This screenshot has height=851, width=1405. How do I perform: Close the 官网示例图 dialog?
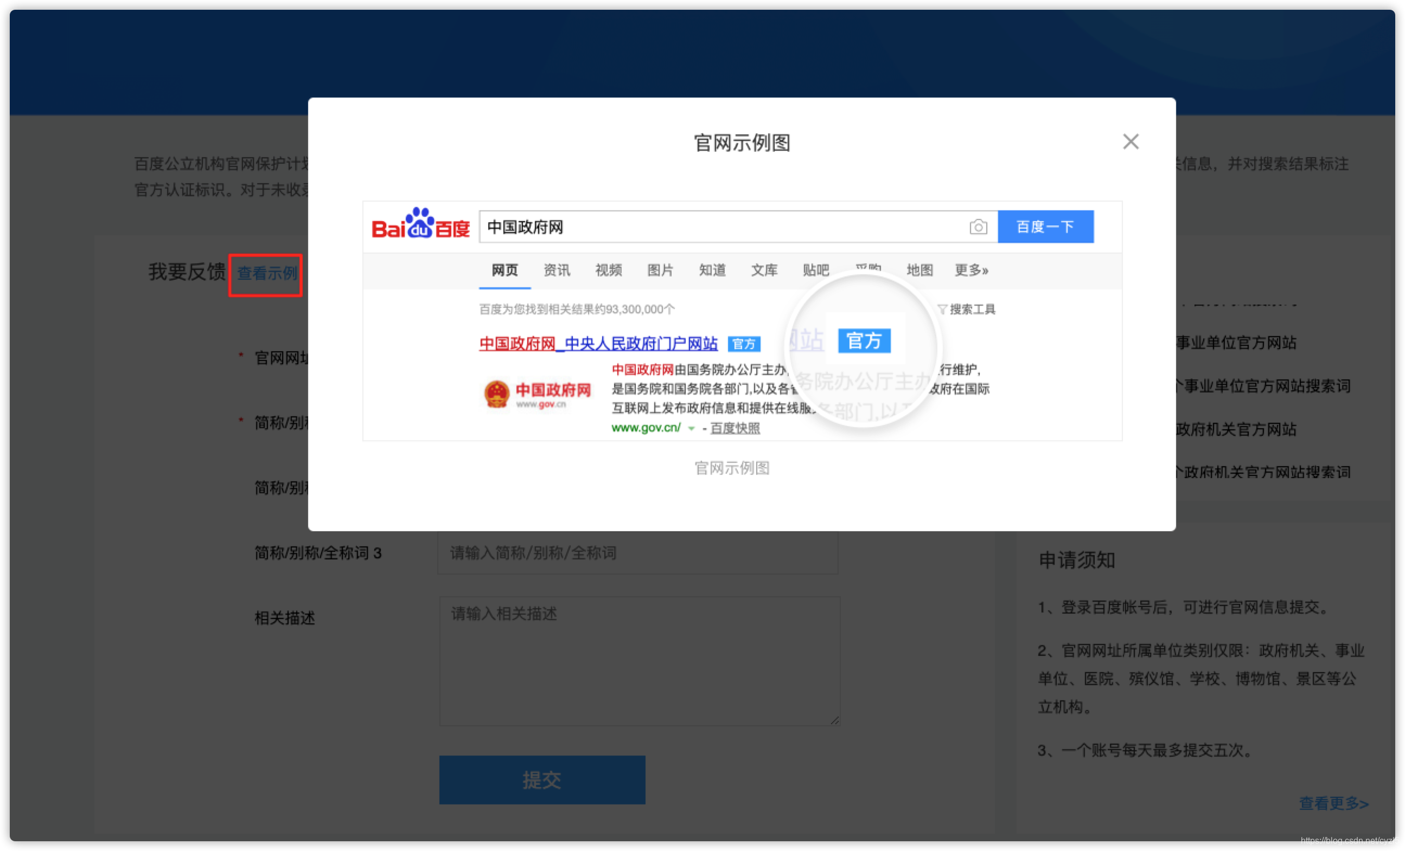pyautogui.click(x=1130, y=141)
